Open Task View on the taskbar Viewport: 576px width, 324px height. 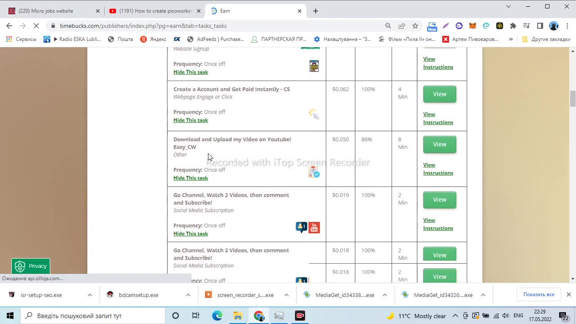[x=196, y=316]
